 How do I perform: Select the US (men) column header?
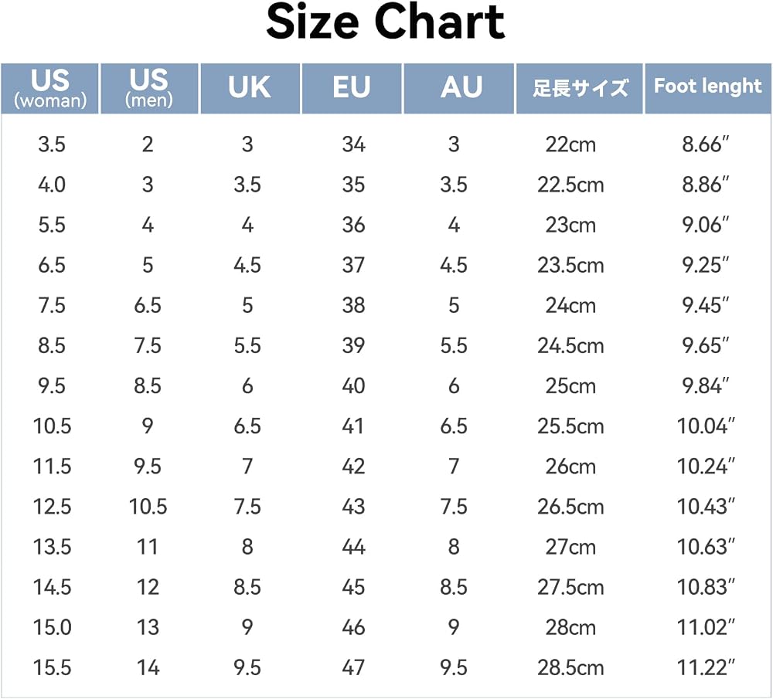(149, 88)
